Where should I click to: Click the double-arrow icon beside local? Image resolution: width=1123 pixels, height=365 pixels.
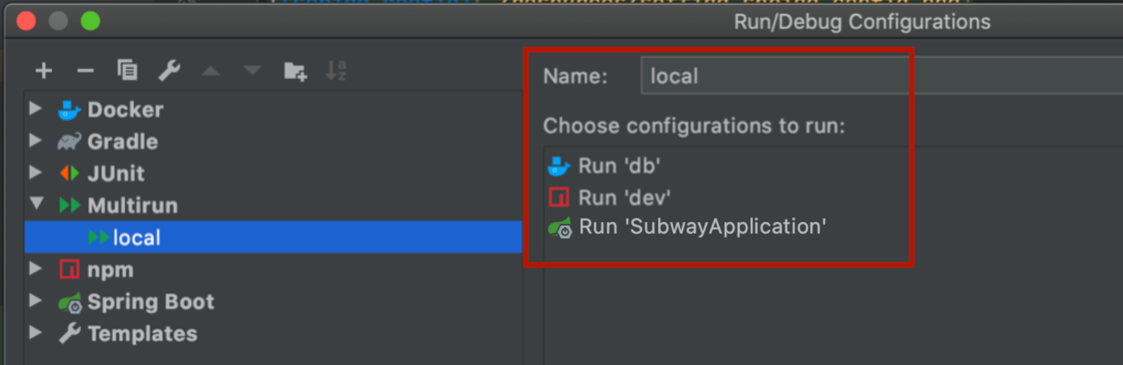point(98,237)
